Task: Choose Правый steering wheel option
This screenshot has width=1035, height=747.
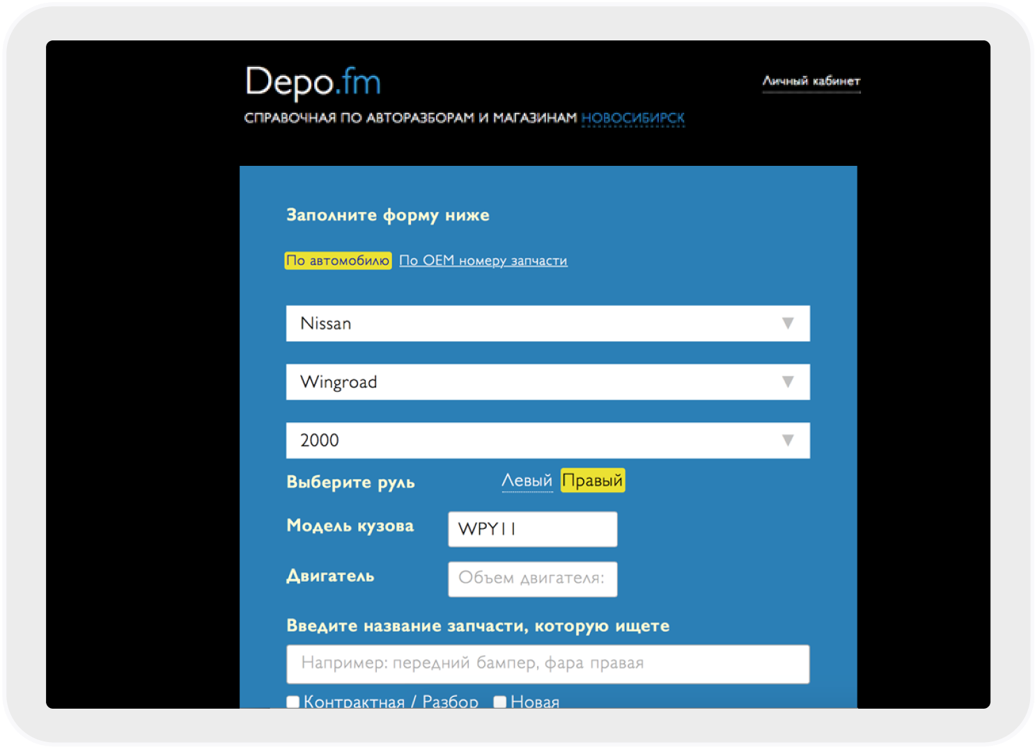Action: (x=593, y=481)
